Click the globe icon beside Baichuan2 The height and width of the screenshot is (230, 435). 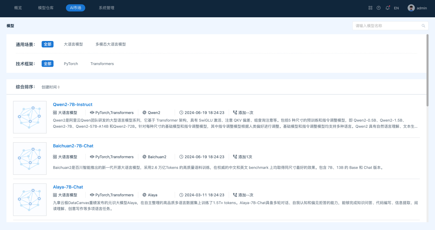pos(144,157)
